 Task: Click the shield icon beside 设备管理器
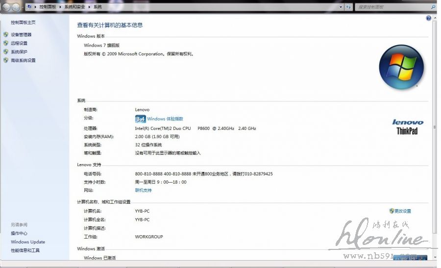pos(6,35)
